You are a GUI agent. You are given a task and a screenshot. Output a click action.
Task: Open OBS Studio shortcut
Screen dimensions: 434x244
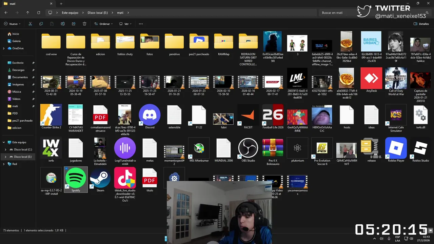[248, 148]
